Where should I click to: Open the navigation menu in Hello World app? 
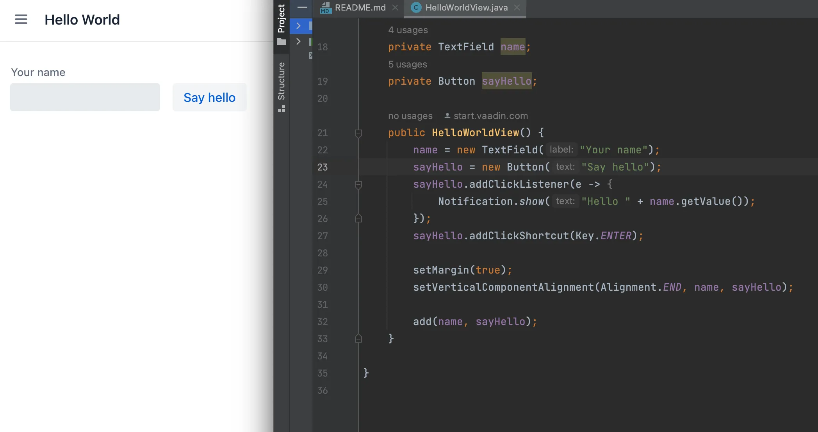(x=21, y=19)
